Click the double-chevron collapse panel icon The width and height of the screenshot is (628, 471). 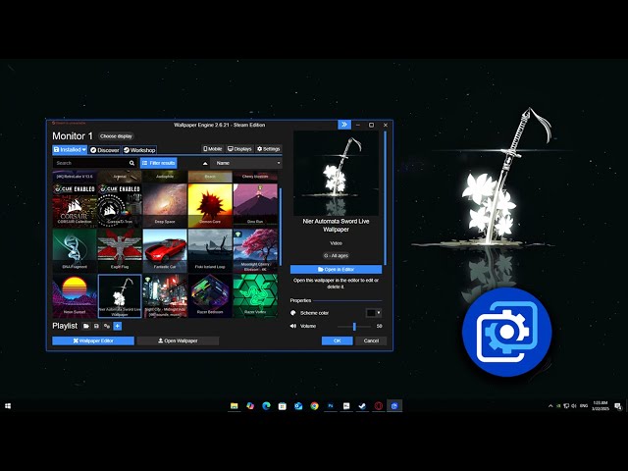pyautogui.click(x=344, y=125)
